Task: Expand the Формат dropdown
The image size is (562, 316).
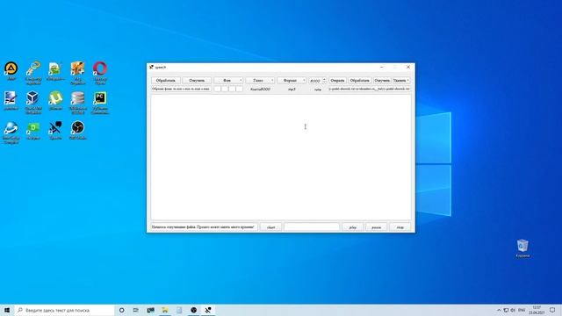Action: (x=292, y=80)
